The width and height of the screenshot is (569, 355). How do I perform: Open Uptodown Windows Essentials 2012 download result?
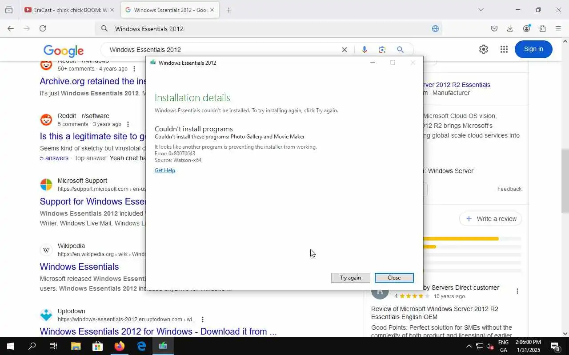pos(158,331)
